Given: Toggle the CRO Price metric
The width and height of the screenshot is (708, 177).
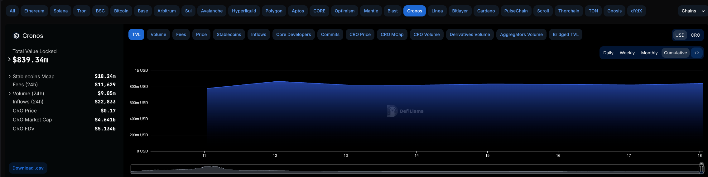Looking at the screenshot, I should [360, 34].
